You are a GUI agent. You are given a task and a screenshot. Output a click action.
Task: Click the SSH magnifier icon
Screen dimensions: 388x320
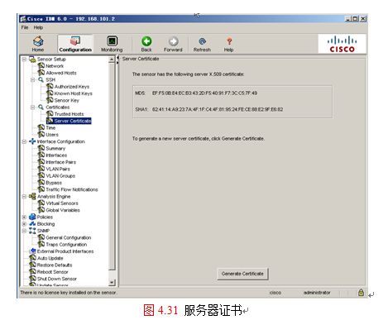tap(41, 79)
